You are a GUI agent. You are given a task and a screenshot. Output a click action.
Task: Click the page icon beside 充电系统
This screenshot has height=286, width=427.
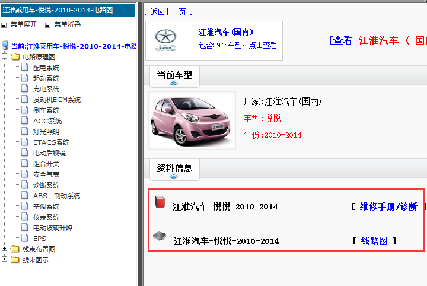click(25, 88)
